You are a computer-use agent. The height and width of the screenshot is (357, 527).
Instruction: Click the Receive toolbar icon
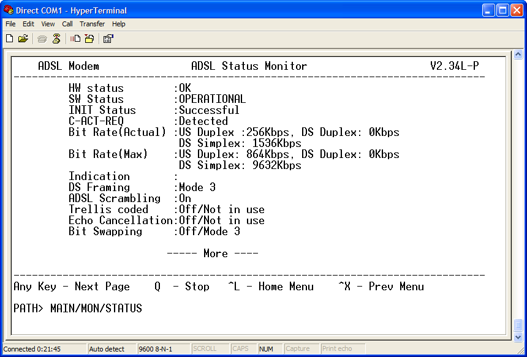(x=89, y=39)
